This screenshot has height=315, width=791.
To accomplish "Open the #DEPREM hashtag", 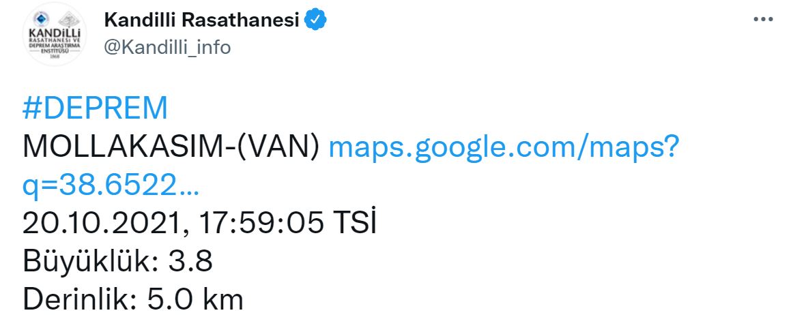I will (x=95, y=109).
